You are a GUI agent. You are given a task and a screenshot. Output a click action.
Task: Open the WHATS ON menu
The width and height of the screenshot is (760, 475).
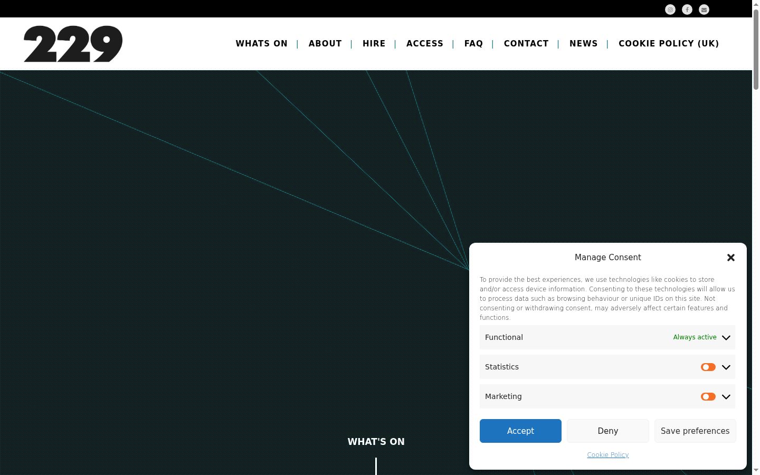[262, 44]
